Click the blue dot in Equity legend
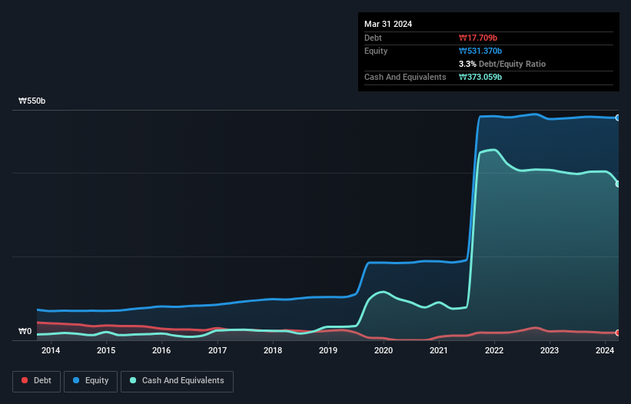This screenshot has width=631, height=404. (x=76, y=380)
